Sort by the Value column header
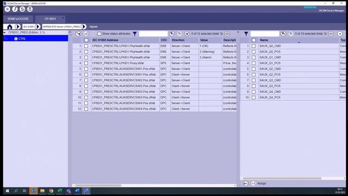The width and height of the screenshot is (348, 196). pos(210,40)
